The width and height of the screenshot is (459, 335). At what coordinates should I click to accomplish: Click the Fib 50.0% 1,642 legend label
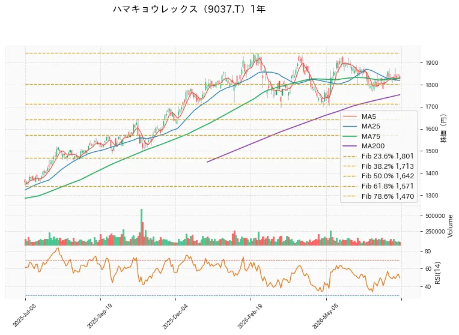388,176
